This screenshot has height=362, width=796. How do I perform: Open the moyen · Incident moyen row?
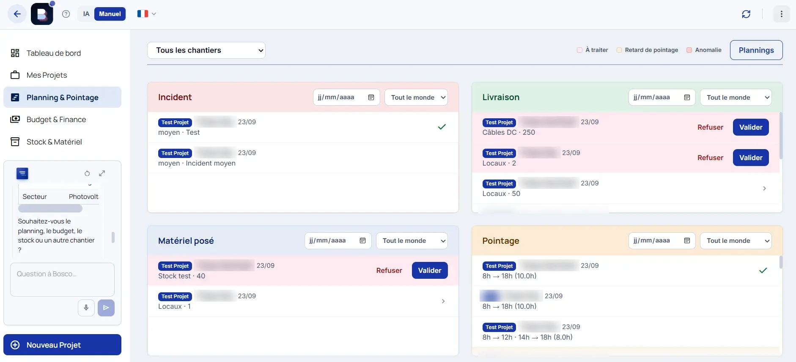303,158
